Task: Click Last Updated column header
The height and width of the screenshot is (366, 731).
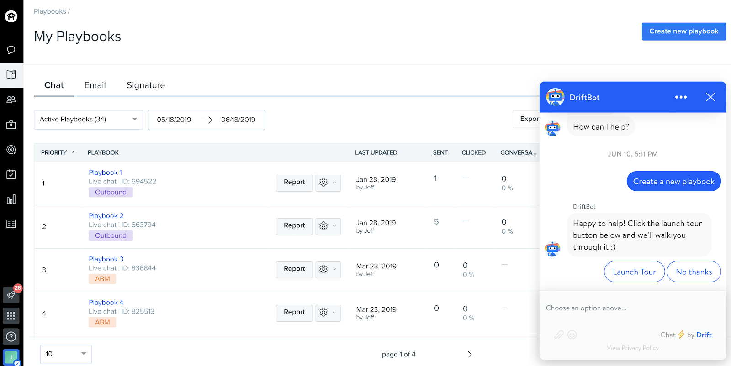Action: pyautogui.click(x=376, y=152)
